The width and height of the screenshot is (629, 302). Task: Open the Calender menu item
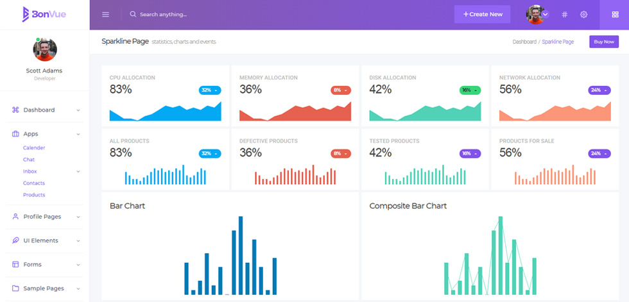pyautogui.click(x=34, y=148)
